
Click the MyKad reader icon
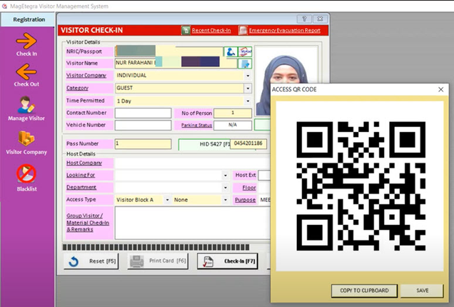coord(245,51)
